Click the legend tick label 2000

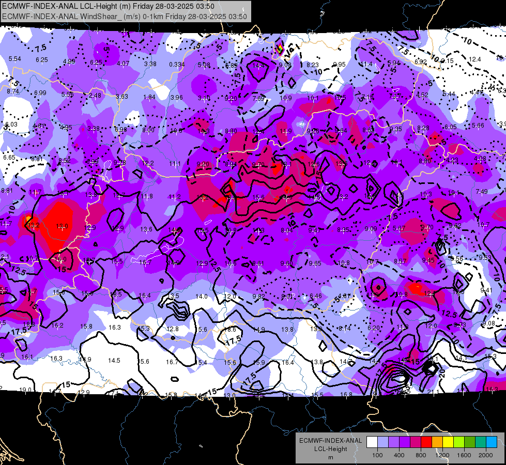point(486,455)
